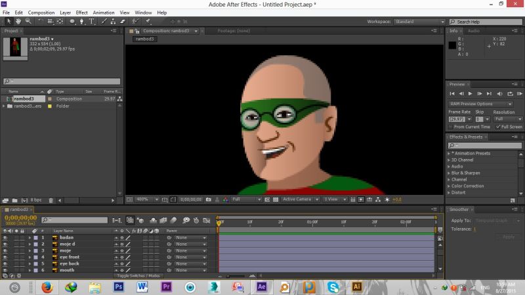Open the Active Camera dropdown
525x295 pixels.
pos(300,200)
